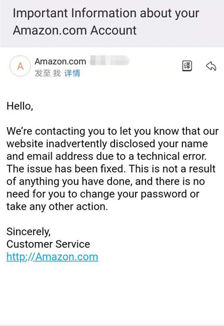The image size is (224, 326).
Task: Click 'website inadvertently disclosed your name' line
Action: pos(107,144)
